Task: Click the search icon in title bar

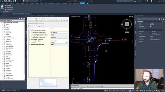Action: tap(133, 1)
